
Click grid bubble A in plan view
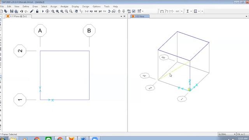40,31
